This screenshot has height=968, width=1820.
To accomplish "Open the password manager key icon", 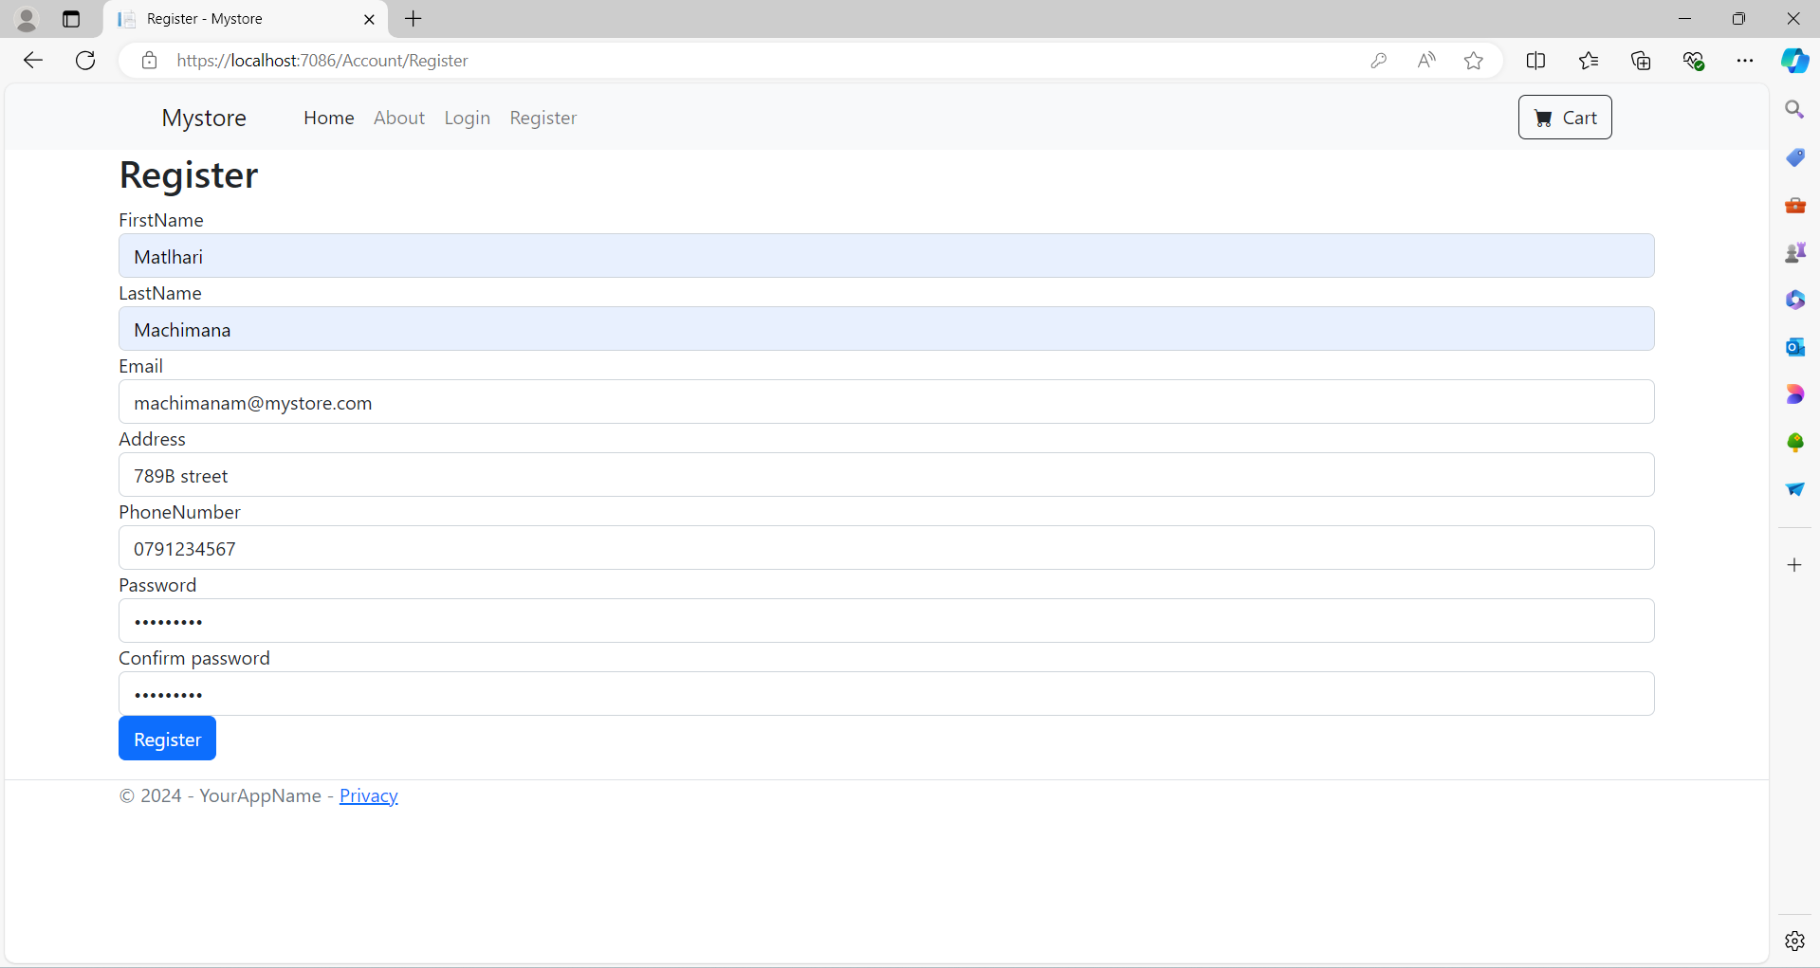I will 1379,61.
